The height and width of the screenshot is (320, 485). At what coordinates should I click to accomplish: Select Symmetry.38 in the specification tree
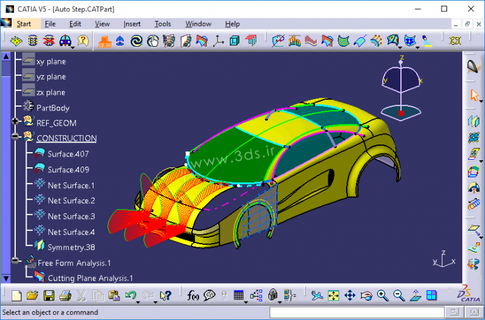[69, 247]
